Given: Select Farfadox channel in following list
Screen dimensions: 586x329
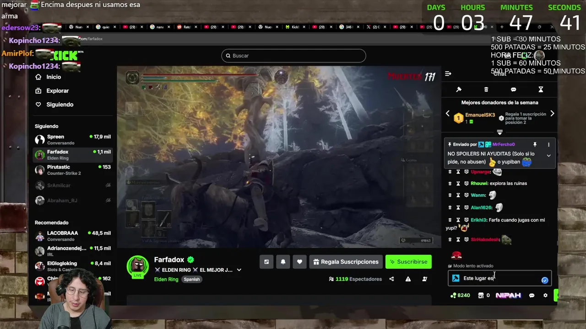Looking at the screenshot, I should pyautogui.click(x=73, y=154).
